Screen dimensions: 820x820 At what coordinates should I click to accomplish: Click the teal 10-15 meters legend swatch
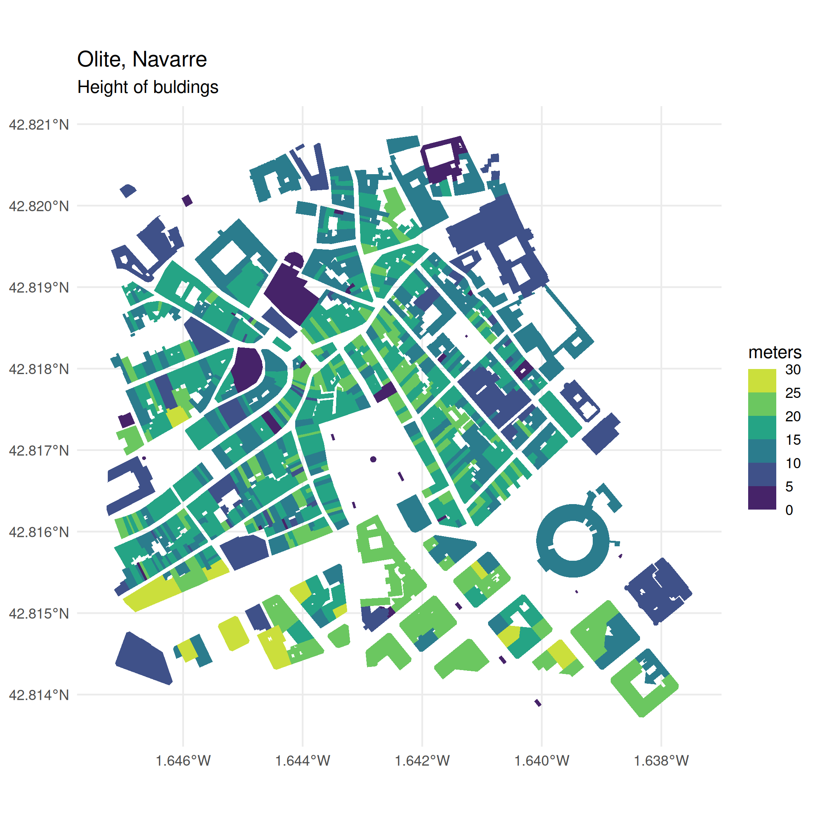click(762, 451)
